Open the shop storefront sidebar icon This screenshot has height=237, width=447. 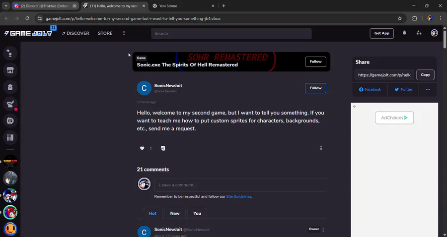point(10,70)
